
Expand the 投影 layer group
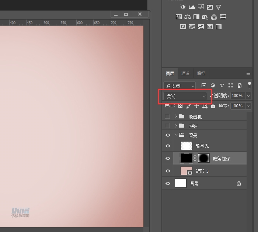click(x=176, y=126)
